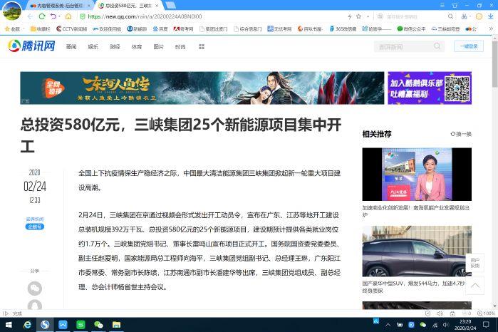
Task: Click the user avatar picture at top left
Action: pyautogui.click(x=11, y=11)
